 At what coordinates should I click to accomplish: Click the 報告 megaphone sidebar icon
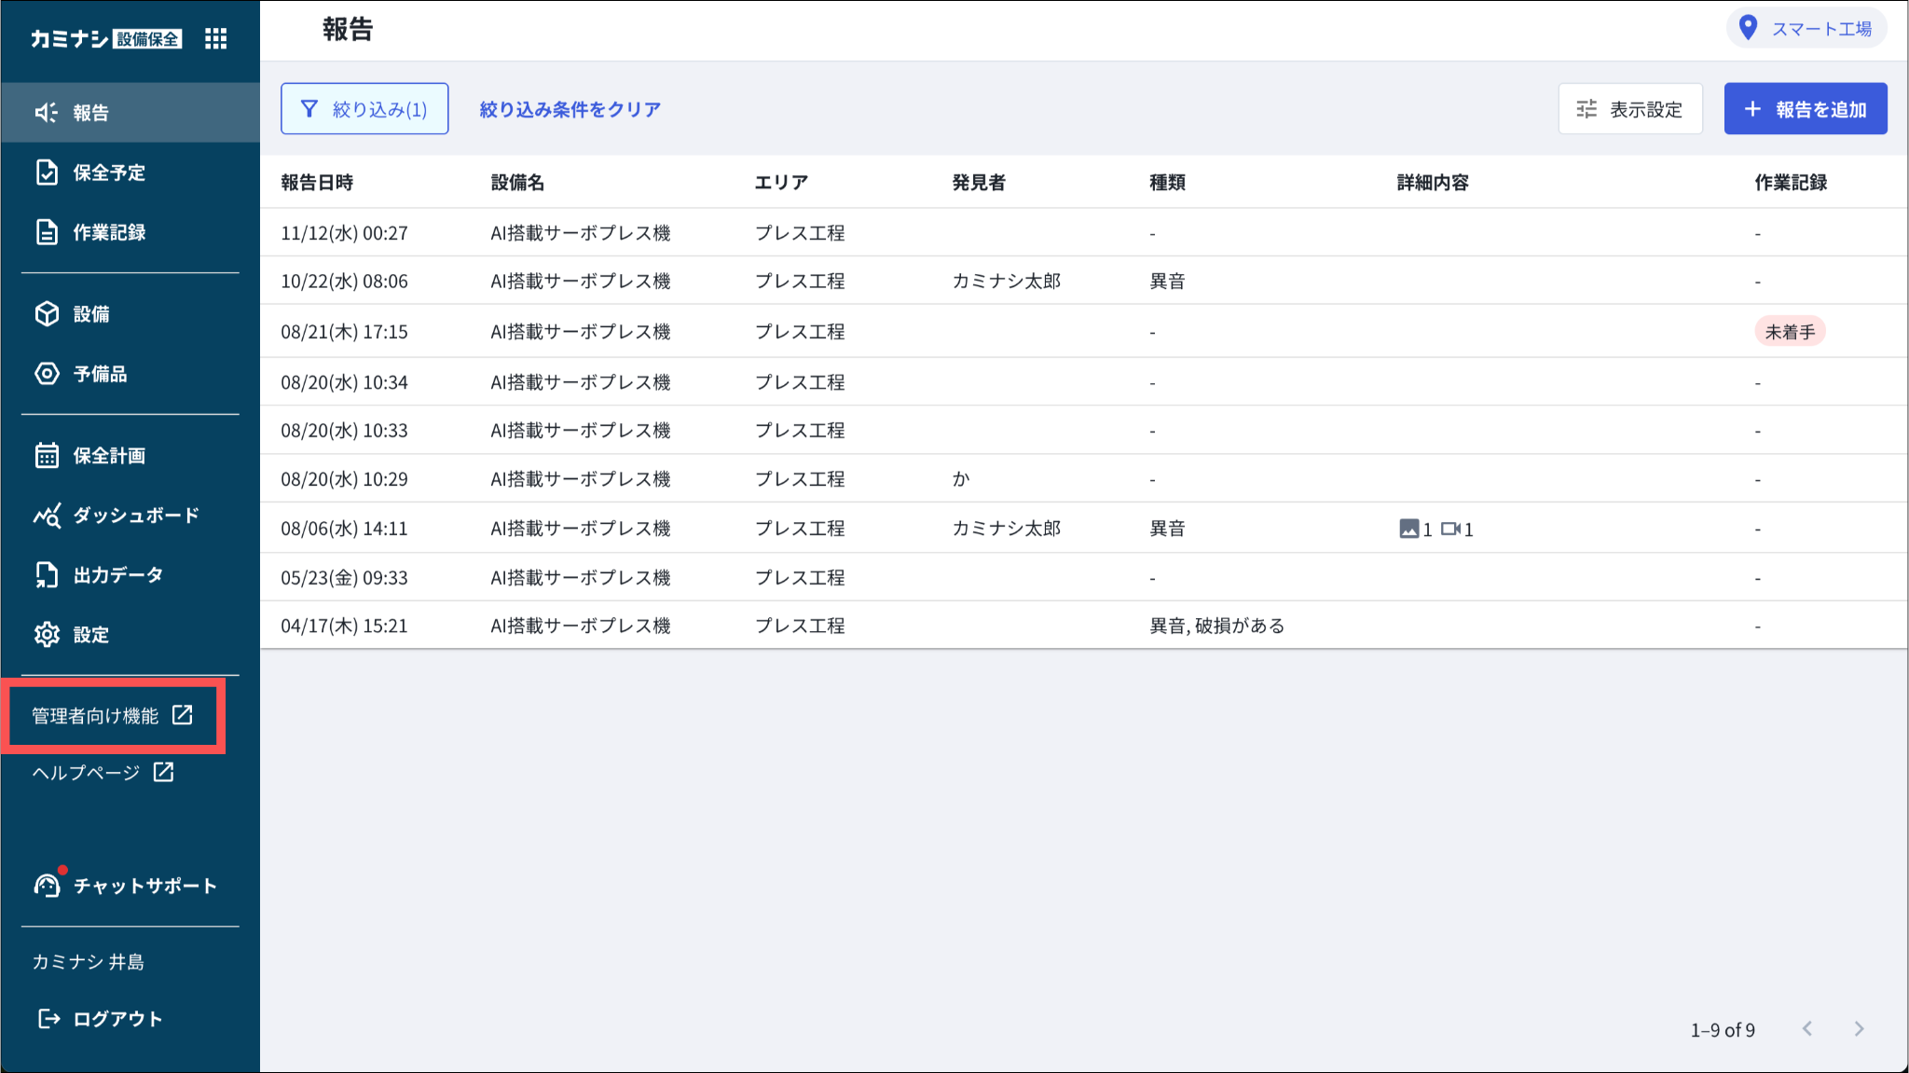coord(47,113)
